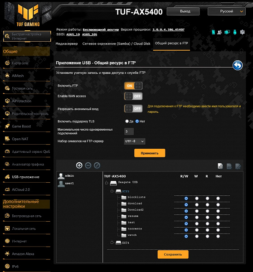Toggle the Enable FTP switch off
Viewport: 253px width, 272px height.
click(133, 86)
